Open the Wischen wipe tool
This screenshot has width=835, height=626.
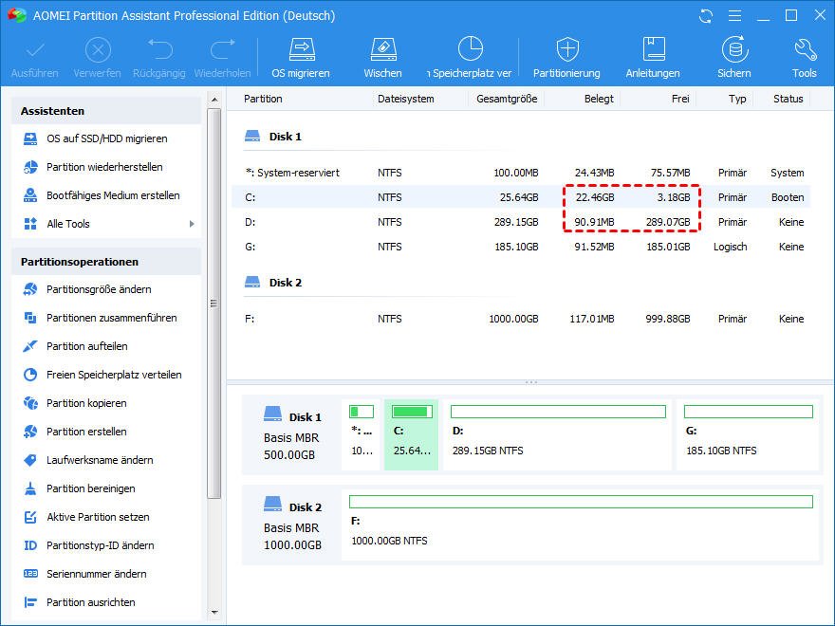pos(382,57)
